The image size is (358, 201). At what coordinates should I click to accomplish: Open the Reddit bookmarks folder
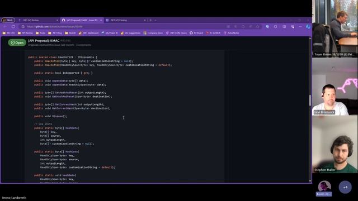70,33
